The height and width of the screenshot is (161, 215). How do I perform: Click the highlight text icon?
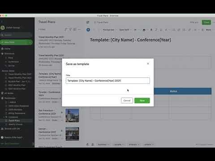[x=166, y=30]
